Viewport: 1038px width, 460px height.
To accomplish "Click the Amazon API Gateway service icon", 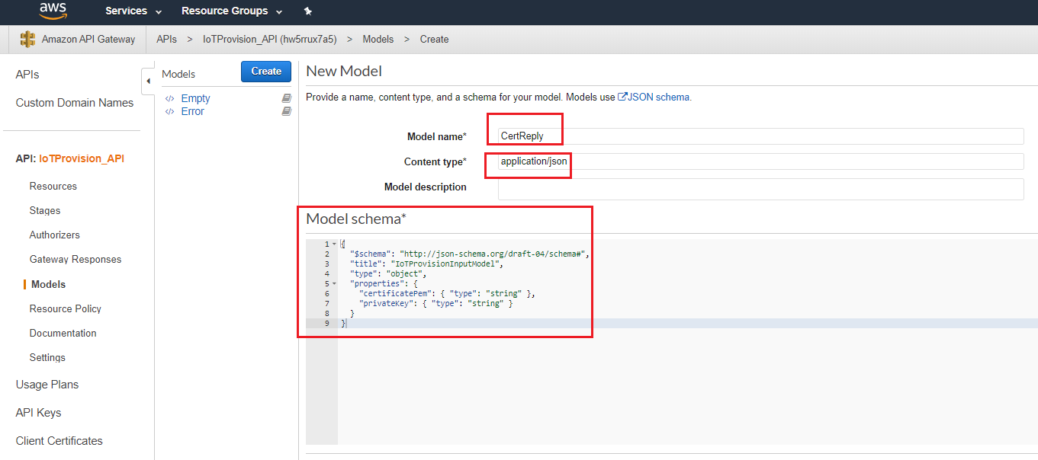I will [28, 39].
